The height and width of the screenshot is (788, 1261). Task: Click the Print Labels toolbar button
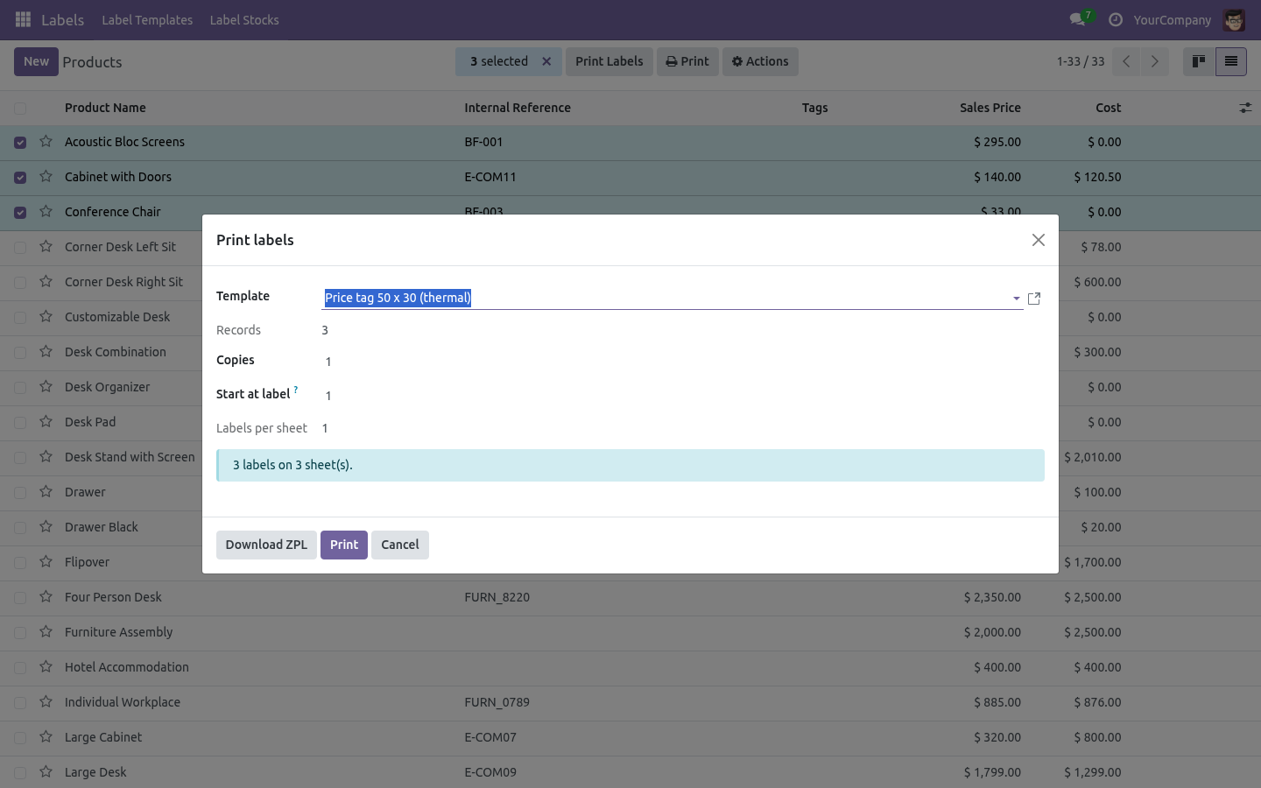coord(609,61)
